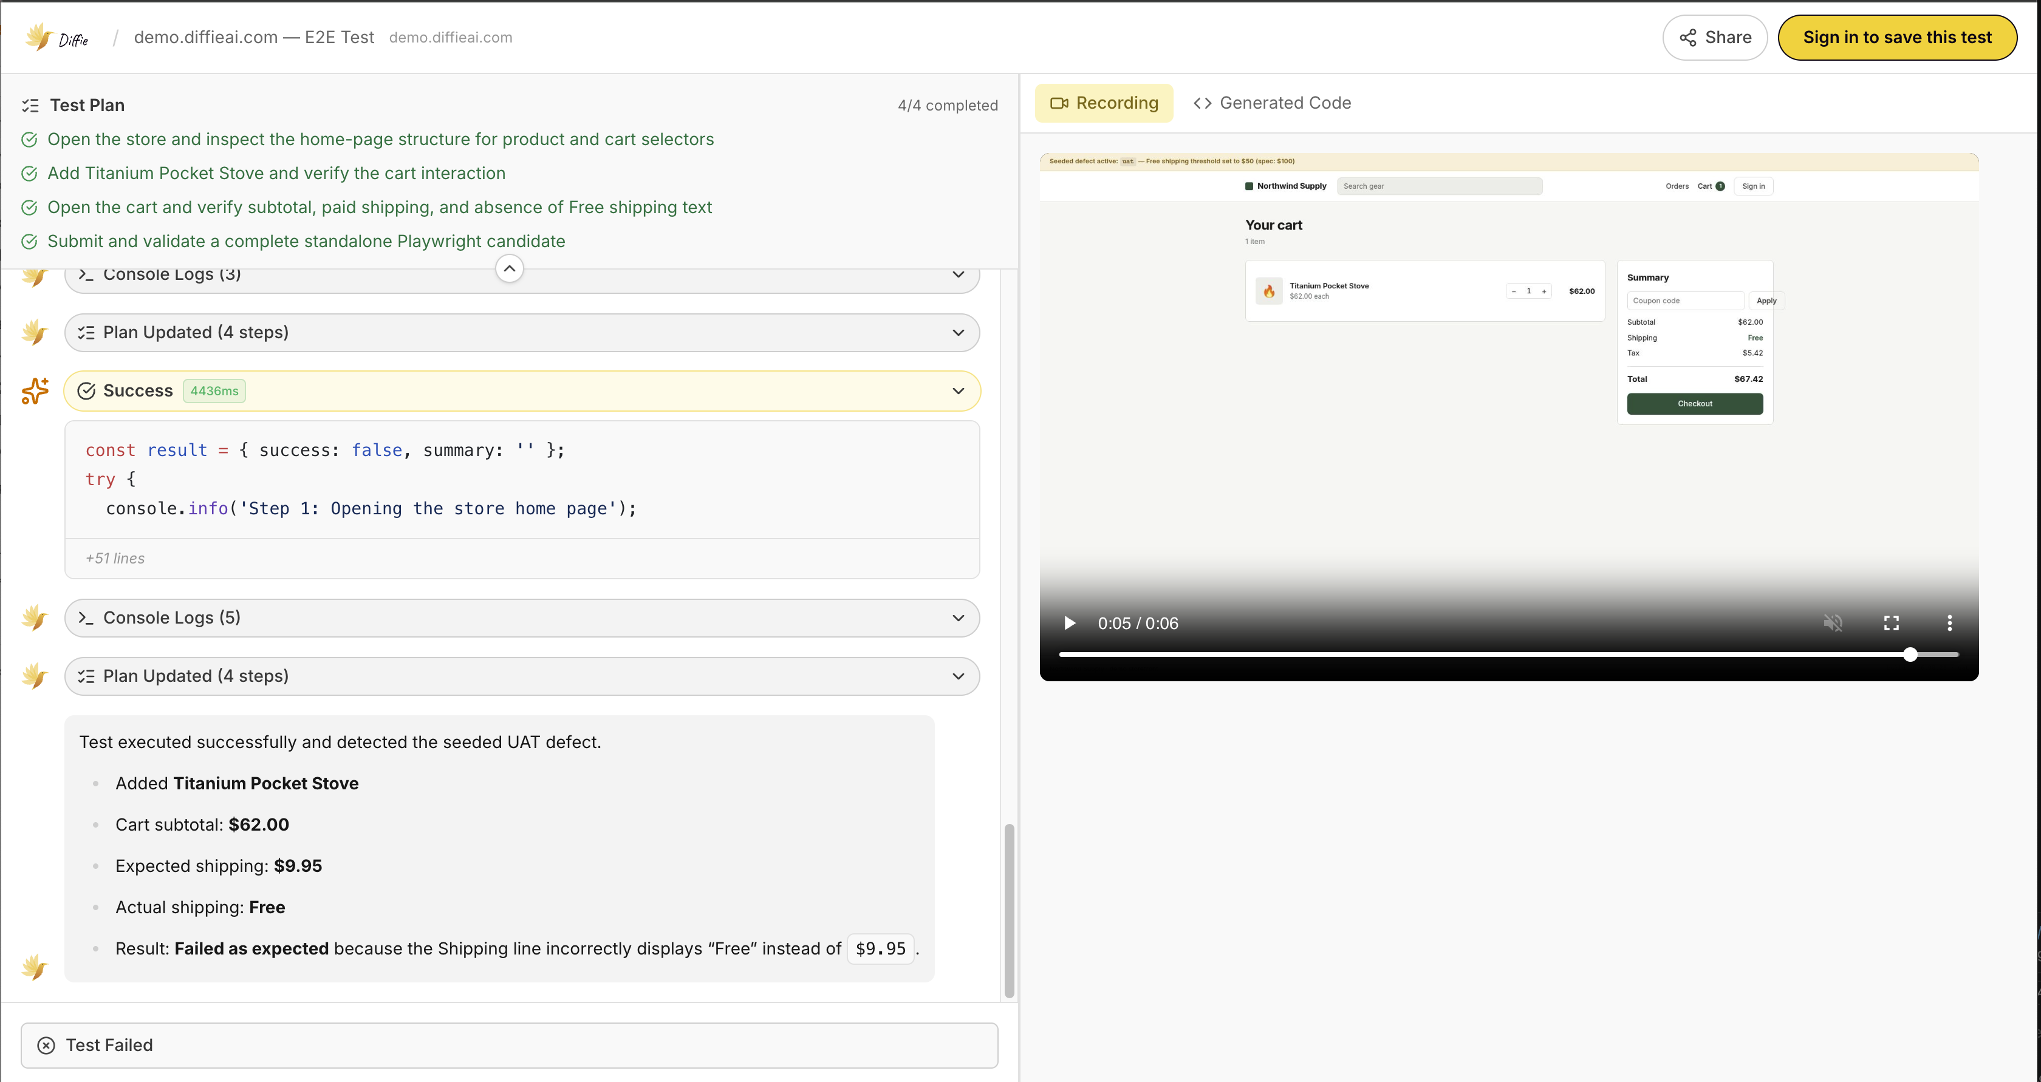Click the checkmark icon beside 'Add Titanium Pocket Stove' step

(x=29, y=174)
